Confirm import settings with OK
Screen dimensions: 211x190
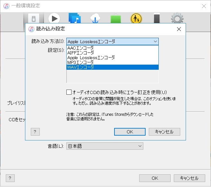point(130,132)
